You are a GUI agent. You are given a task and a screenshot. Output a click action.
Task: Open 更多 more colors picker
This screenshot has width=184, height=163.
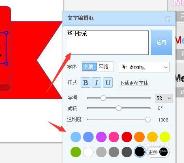(x=158, y=152)
